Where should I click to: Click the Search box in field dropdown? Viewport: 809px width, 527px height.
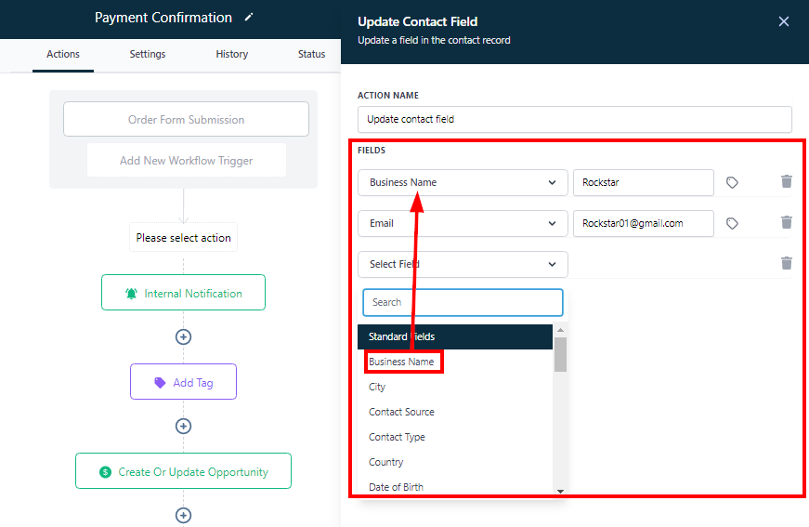coord(463,302)
